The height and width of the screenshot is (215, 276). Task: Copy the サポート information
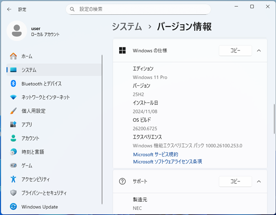pyautogui.click(x=236, y=181)
